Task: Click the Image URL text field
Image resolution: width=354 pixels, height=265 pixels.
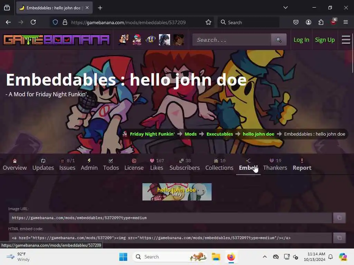Action: pos(170,218)
